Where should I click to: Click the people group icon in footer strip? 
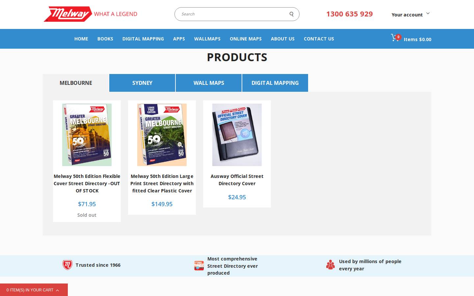(x=330, y=265)
